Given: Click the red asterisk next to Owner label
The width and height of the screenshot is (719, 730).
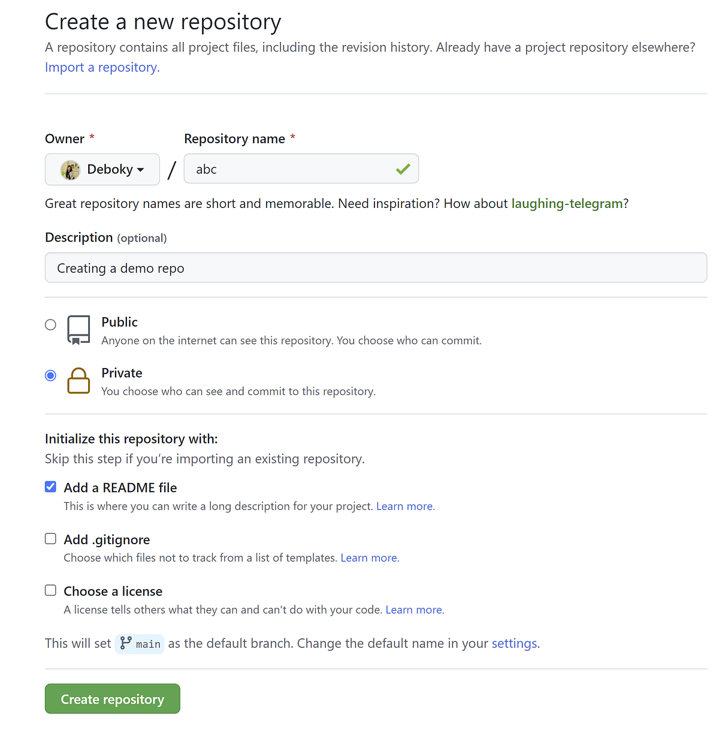Looking at the screenshot, I should click(x=92, y=137).
